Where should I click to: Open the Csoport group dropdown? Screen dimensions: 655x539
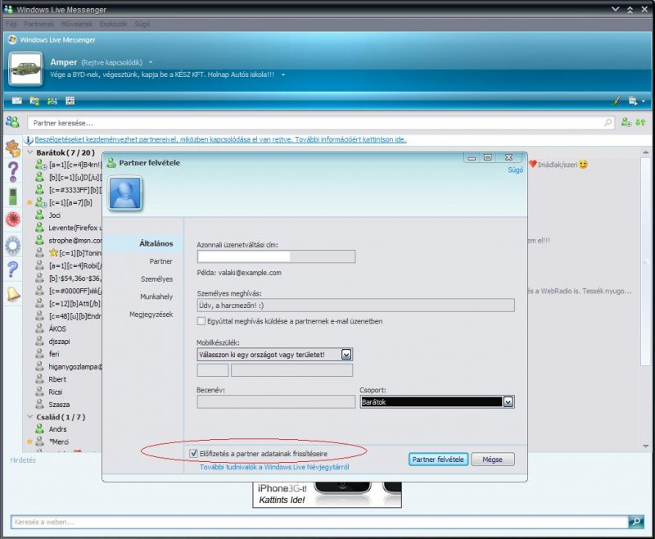[x=508, y=402]
